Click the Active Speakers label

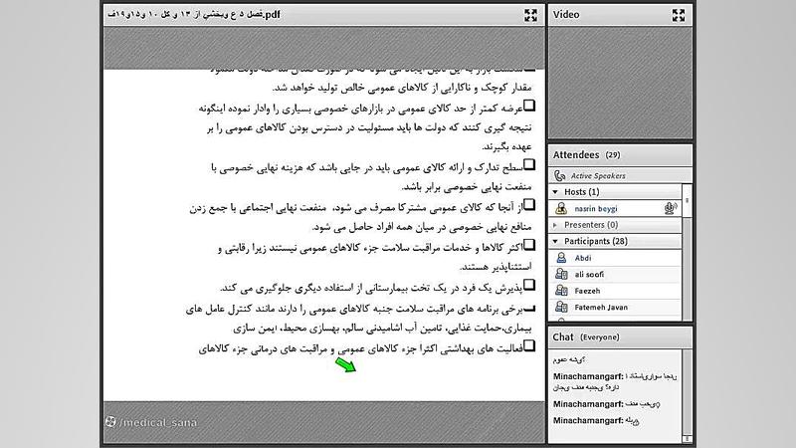[598, 176]
